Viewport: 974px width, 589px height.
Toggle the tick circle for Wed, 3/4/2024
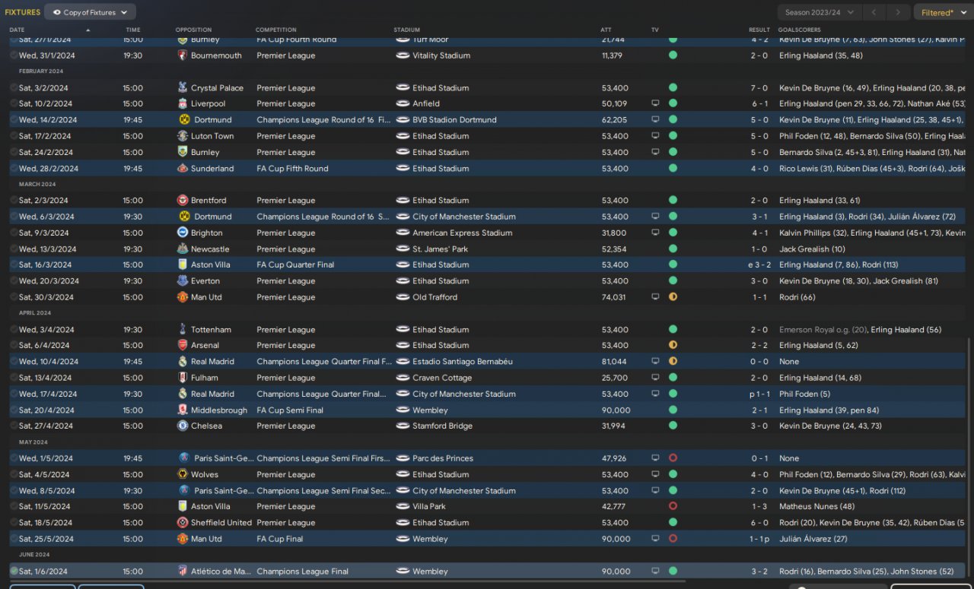click(x=14, y=329)
